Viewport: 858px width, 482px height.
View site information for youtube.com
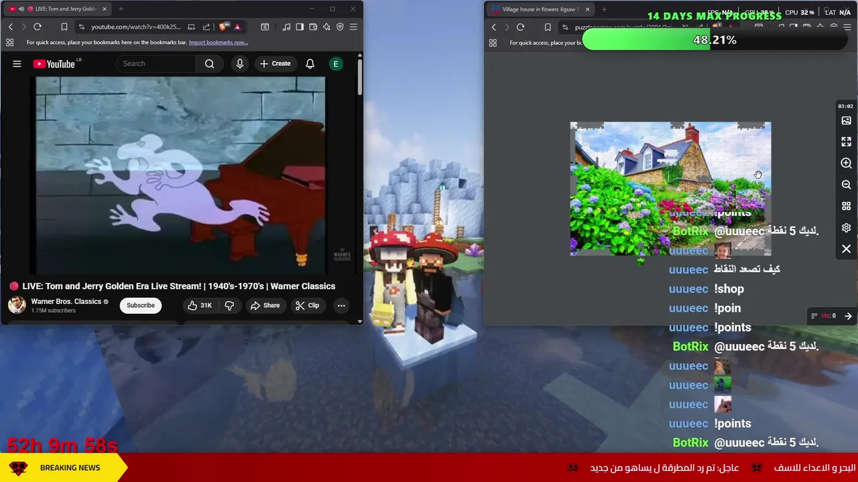tap(81, 27)
